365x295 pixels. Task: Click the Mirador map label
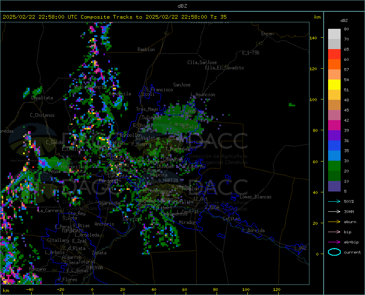pyautogui.click(x=187, y=222)
